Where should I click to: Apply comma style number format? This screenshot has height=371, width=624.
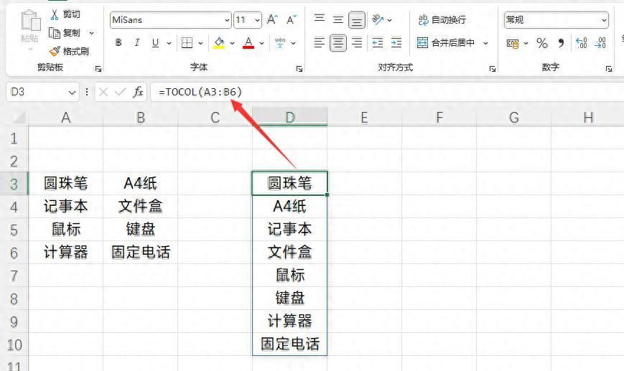point(561,43)
